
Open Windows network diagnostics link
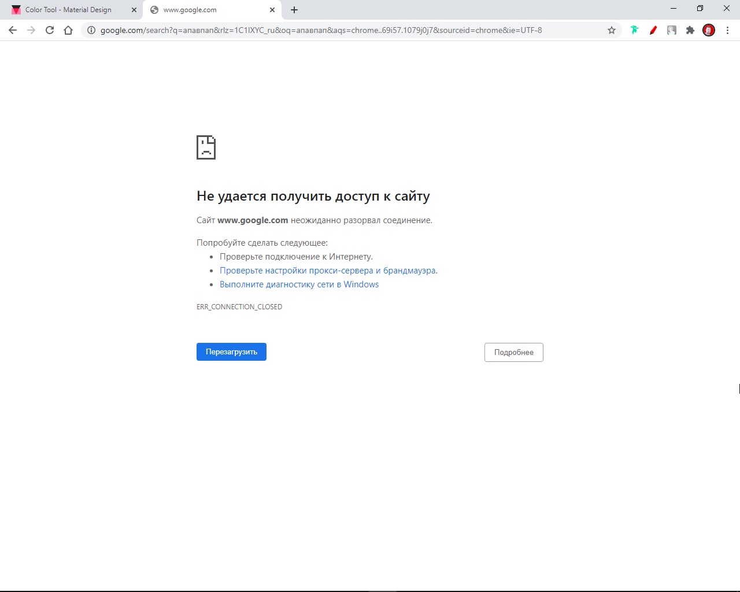[x=299, y=284]
